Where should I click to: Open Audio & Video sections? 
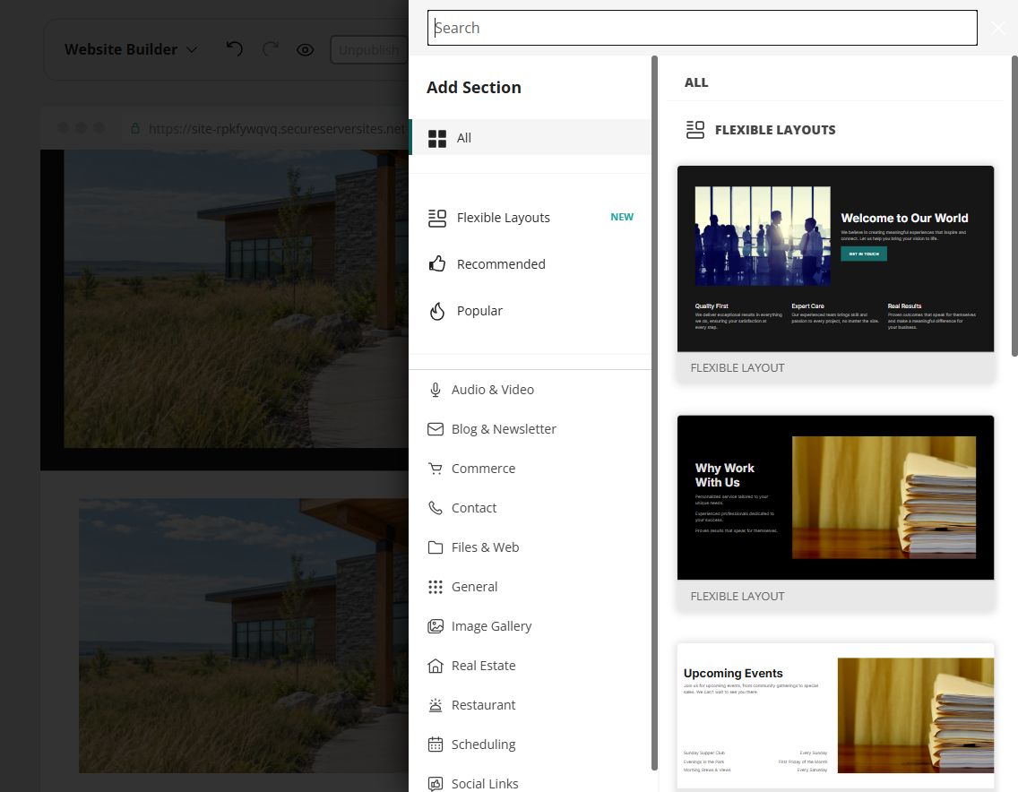[x=530, y=390]
